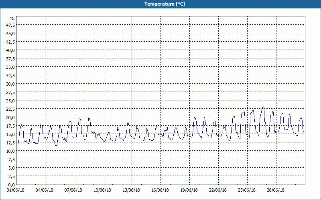Click the 04/06/18 date label
The width and height of the screenshot is (321, 200).
tap(45, 190)
